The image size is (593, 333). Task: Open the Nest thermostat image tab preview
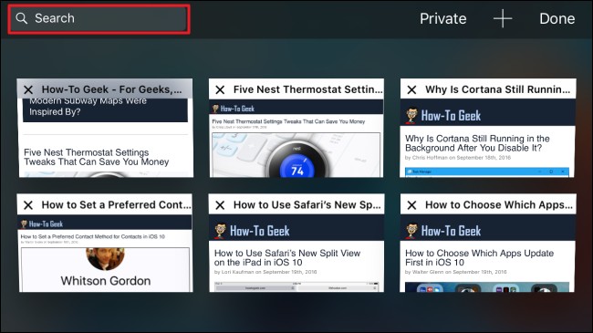tap(296, 155)
